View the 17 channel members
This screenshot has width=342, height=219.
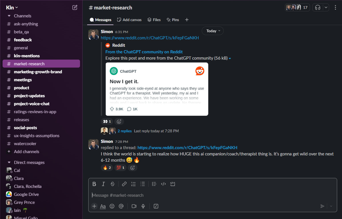[x=297, y=8]
